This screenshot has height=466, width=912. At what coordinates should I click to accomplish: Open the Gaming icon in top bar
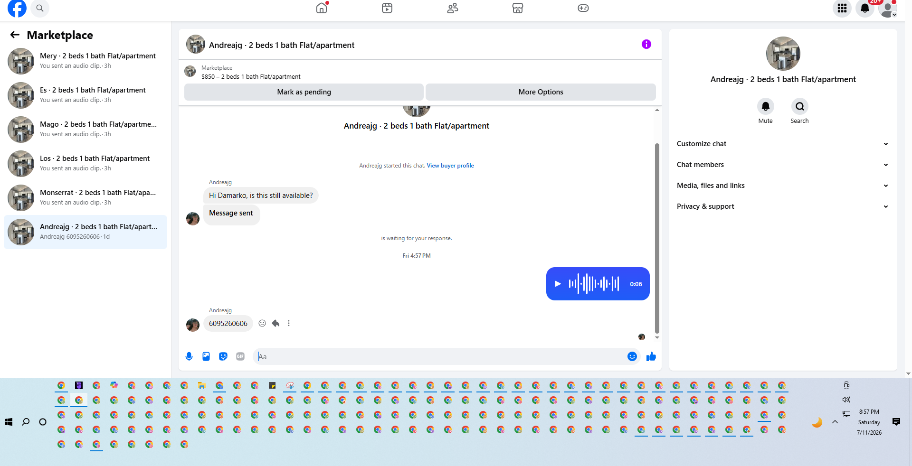click(x=583, y=8)
